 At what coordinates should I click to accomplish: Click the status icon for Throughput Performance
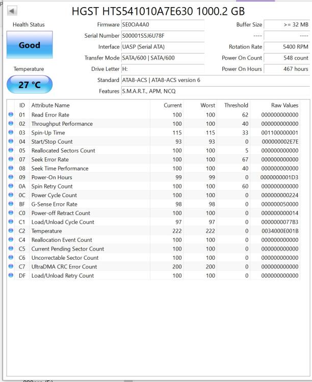click(11, 123)
